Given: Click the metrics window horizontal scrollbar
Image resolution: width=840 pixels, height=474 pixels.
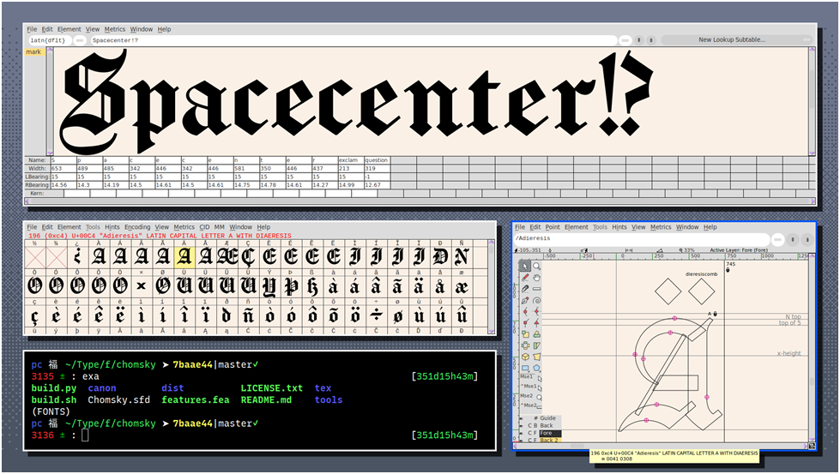Looking at the screenshot, I should (x=420, y=201).
